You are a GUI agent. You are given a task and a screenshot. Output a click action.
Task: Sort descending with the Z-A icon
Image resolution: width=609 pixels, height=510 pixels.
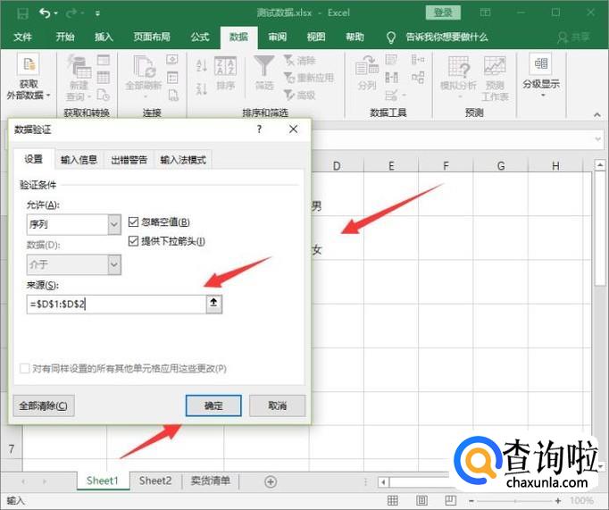point(202,89)
